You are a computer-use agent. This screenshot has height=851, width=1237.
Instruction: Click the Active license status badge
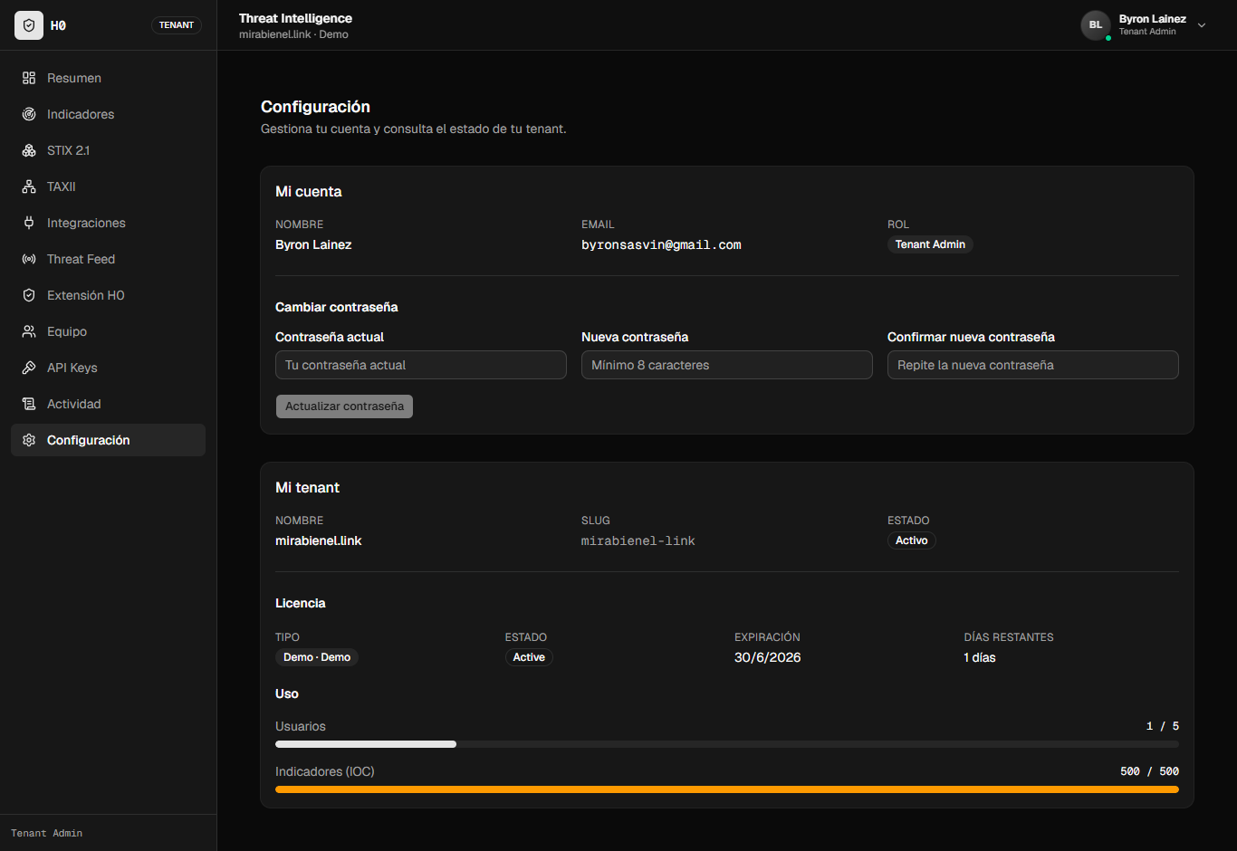pyautogui.click(x=529, y=657)
